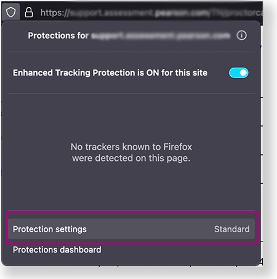
Task: Open Protections dashboard
Action: coord(57,250)
